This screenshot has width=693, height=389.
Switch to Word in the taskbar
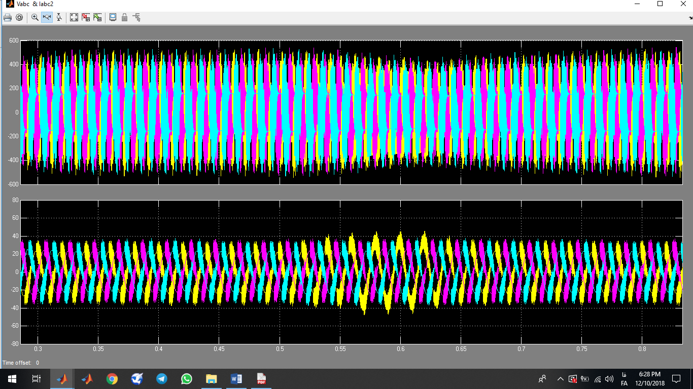point(236,379)
